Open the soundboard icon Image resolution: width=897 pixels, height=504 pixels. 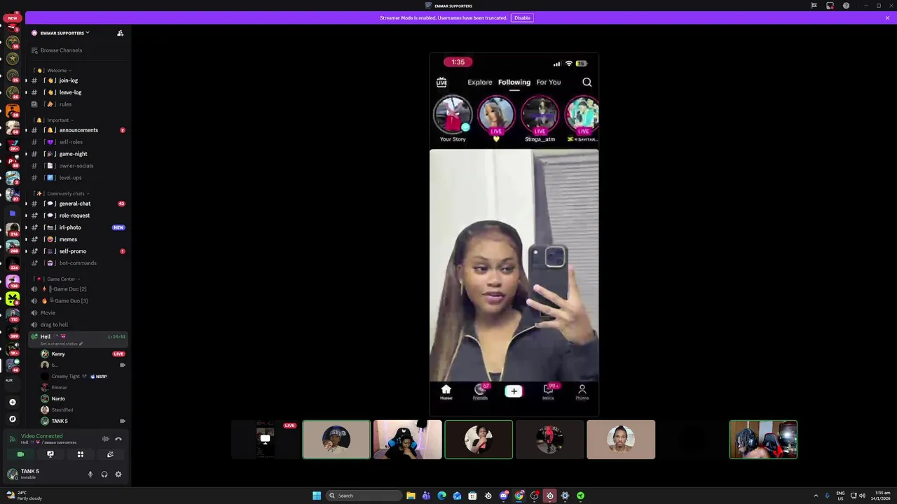click(x=110, y=454)
